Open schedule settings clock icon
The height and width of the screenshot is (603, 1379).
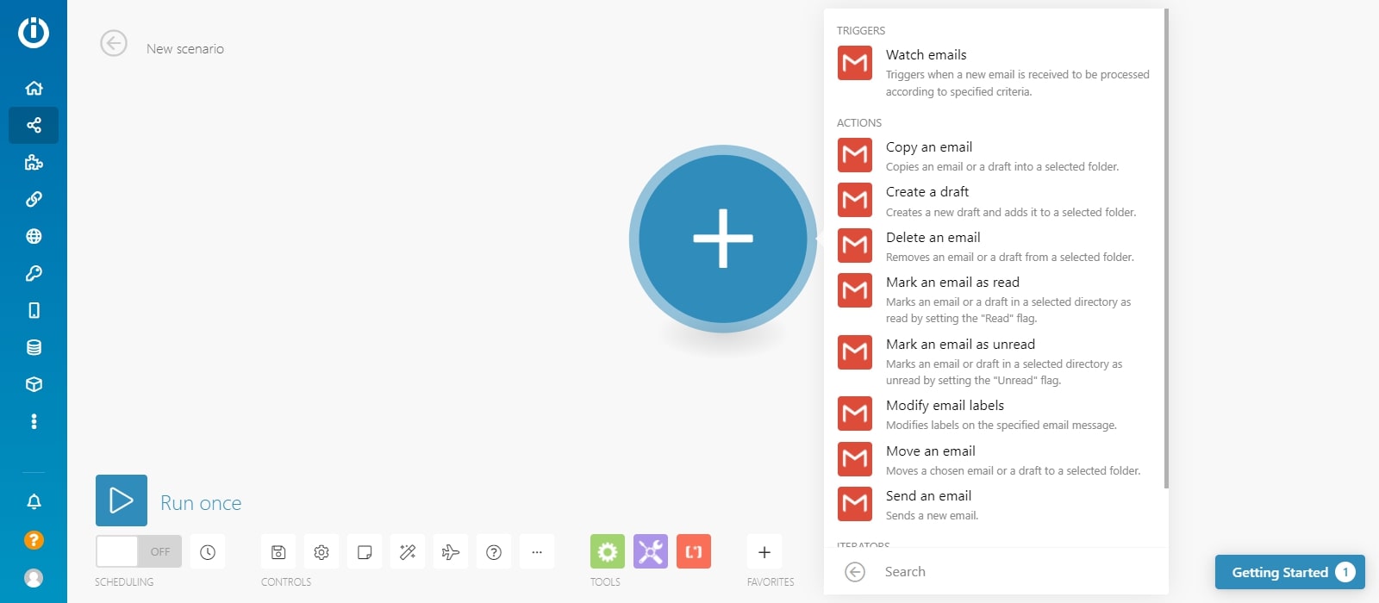coord(208,552)
